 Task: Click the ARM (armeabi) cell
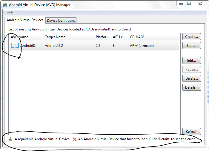click(142, 46)
